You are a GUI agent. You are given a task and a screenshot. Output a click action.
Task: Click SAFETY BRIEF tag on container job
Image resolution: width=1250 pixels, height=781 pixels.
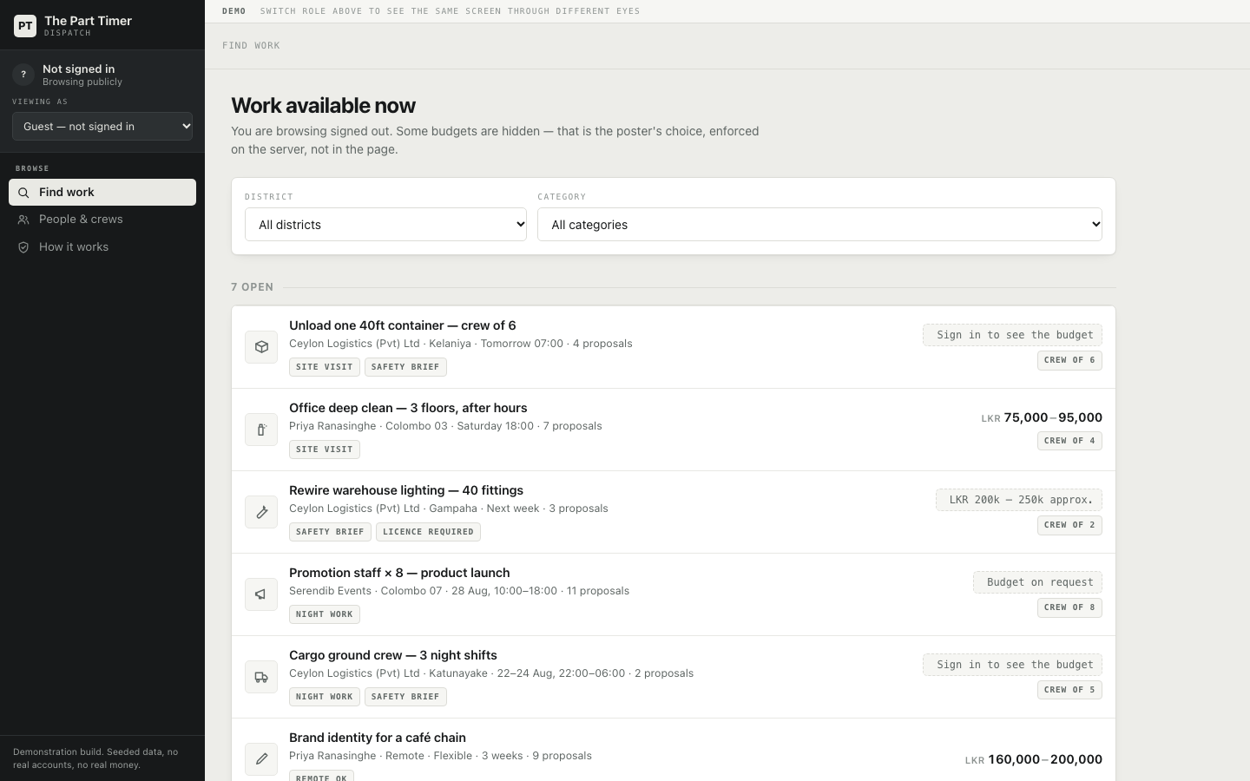[x=405, y=367]
